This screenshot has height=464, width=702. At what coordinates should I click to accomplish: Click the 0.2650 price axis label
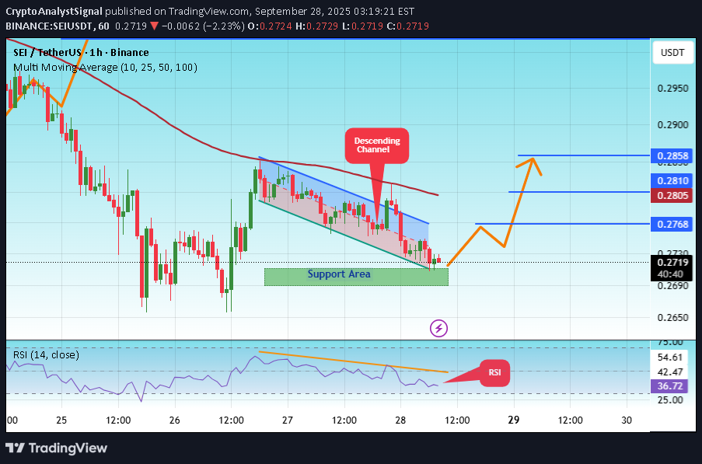(x=672, y=318)
